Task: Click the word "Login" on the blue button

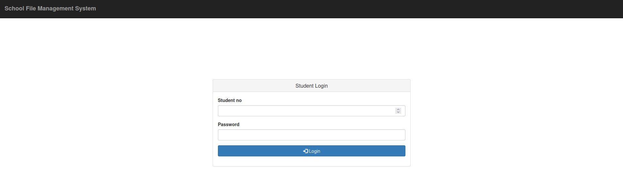Action: (x=315, y=151)
